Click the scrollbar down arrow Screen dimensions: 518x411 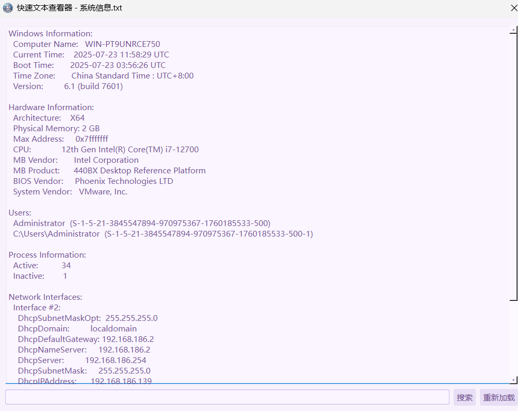point(513,379)
